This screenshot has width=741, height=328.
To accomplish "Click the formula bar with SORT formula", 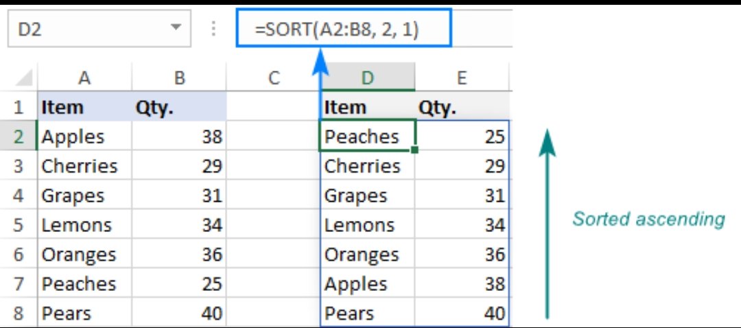I will coord(343,29).
